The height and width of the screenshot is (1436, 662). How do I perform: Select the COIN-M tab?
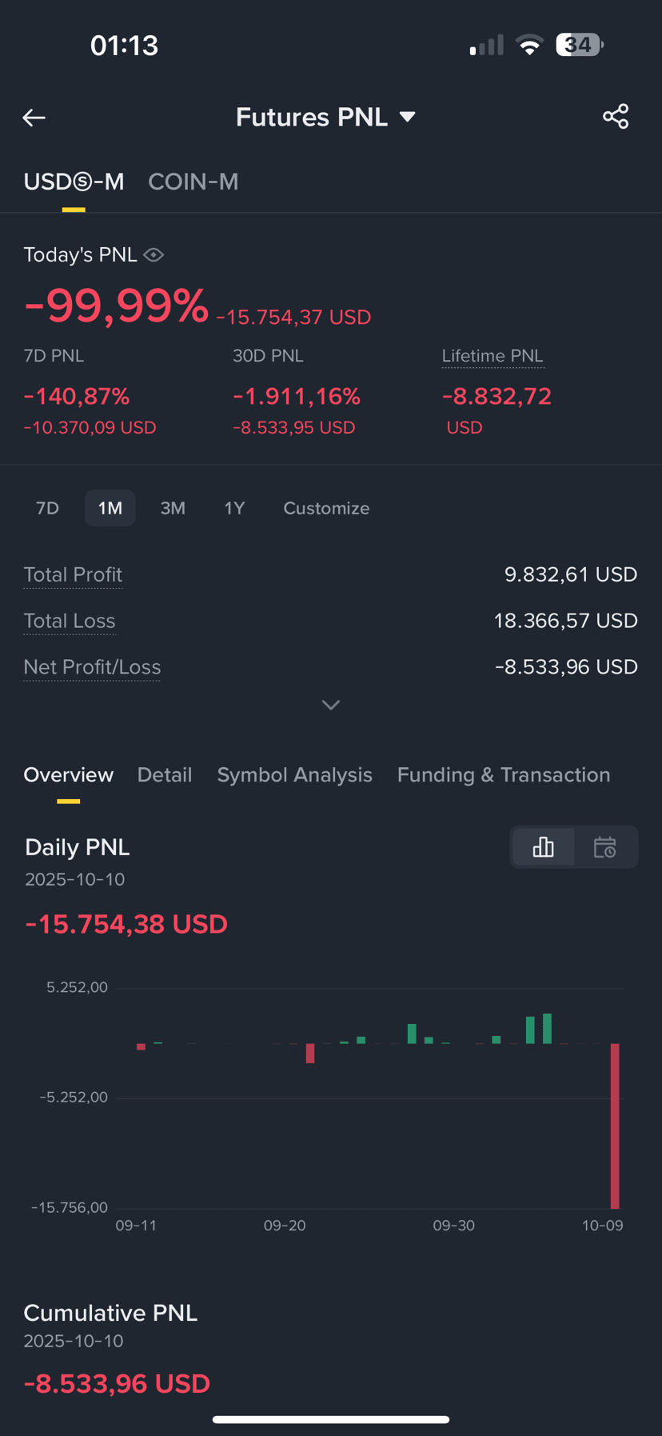tap(193, 182)
